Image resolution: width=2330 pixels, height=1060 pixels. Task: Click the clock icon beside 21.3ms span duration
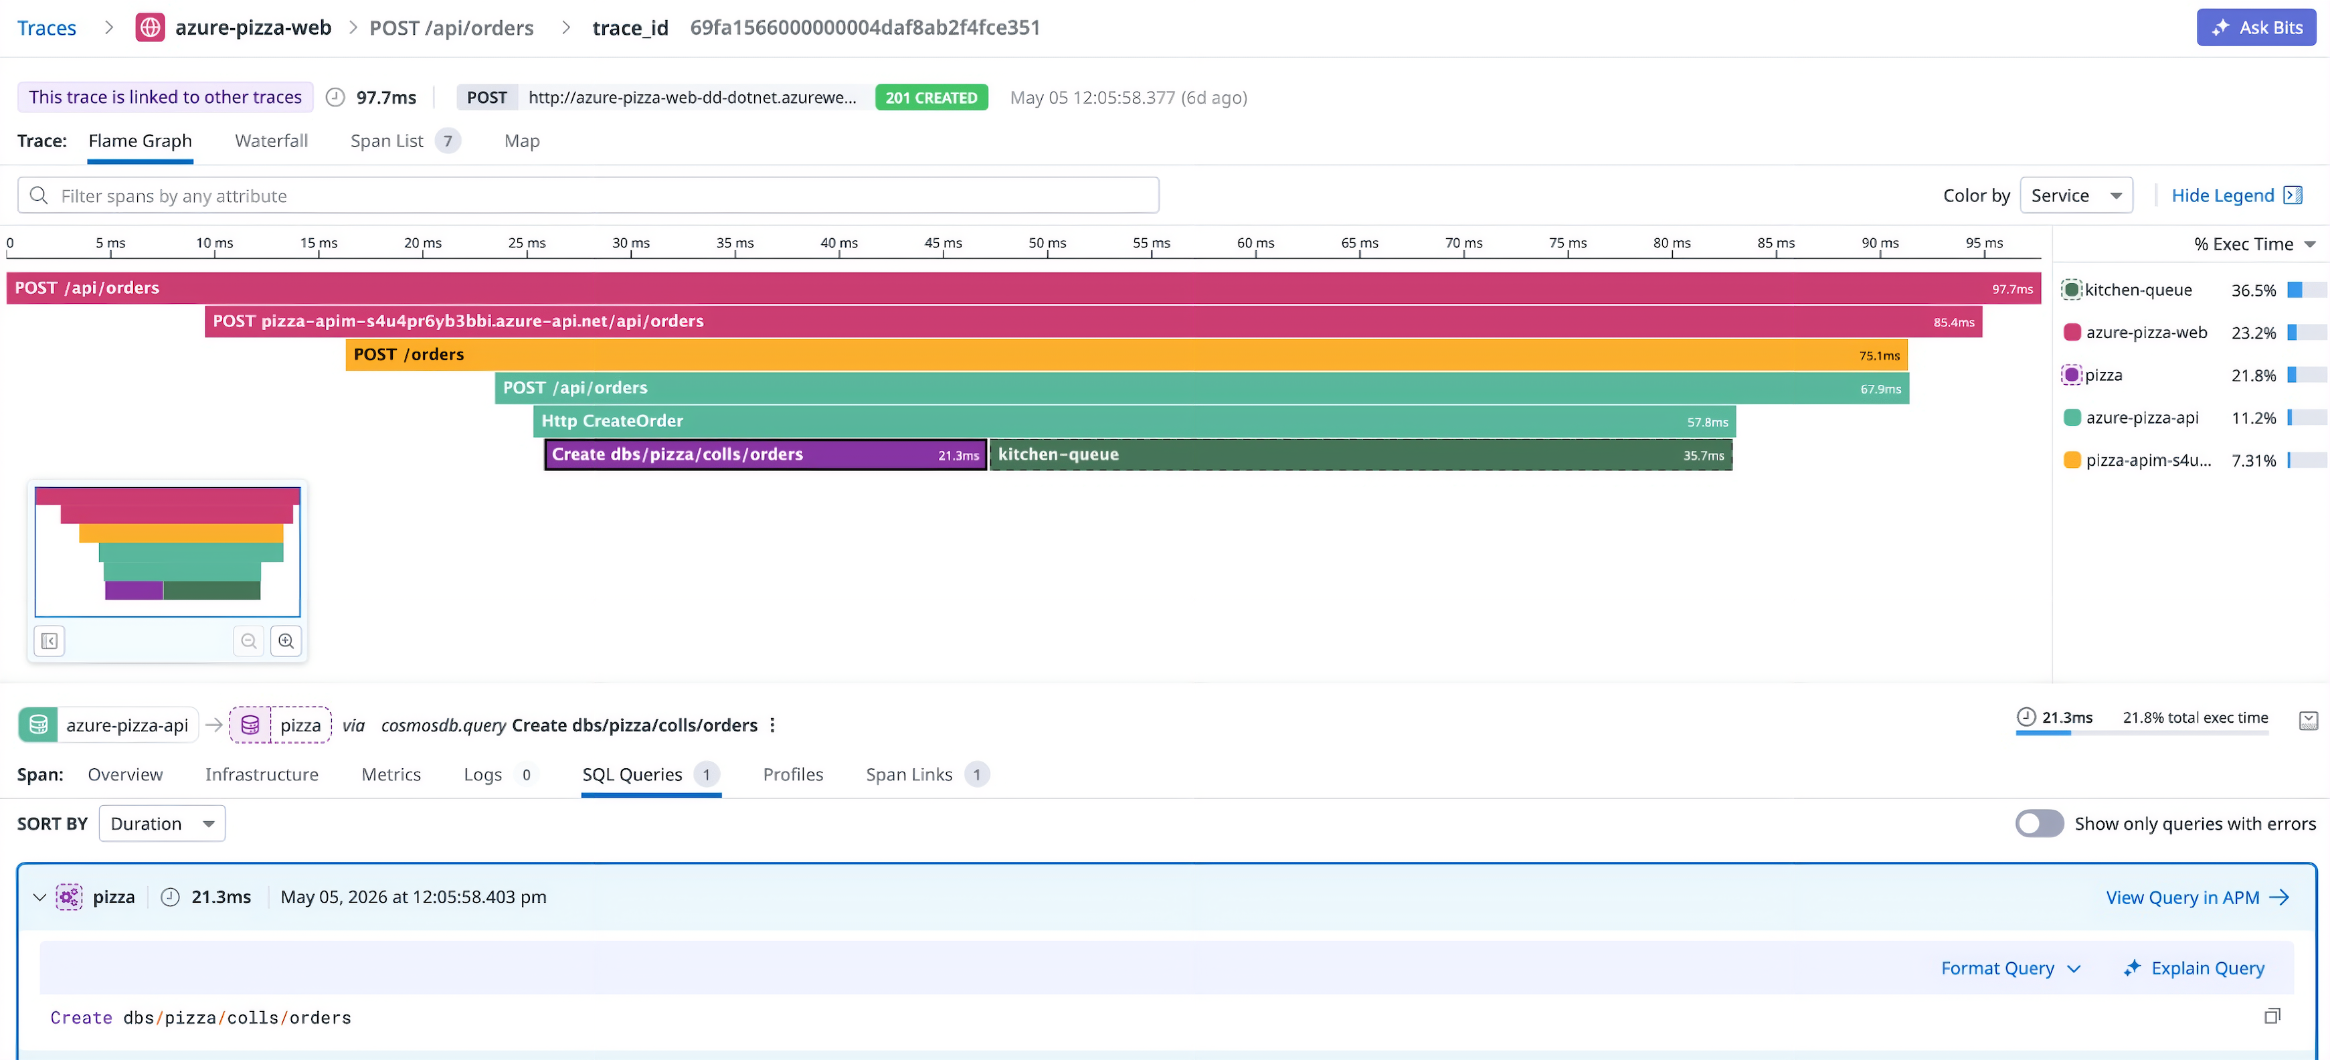click(x=2026, y=716)
